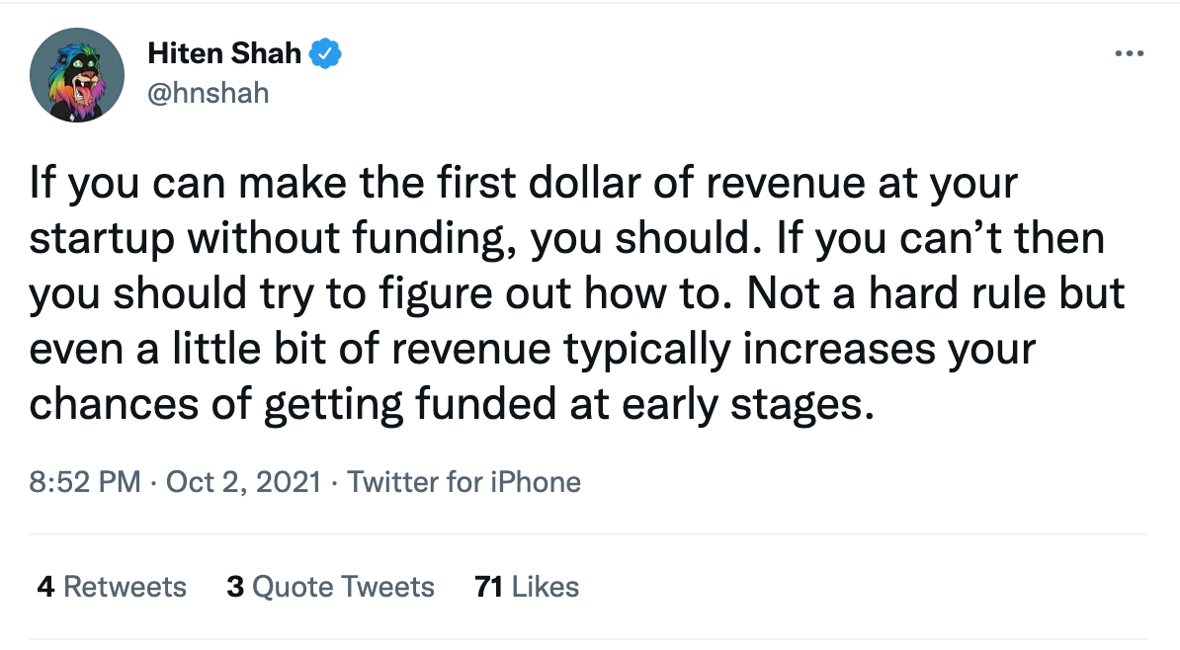Click the blue verified checkmark badge
Image resolution: width=1180 pixels, height=650 pixels.
(x=325, y=53)
